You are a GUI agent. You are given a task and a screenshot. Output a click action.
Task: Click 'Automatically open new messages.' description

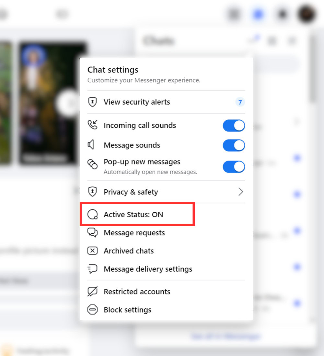pyautogui.click(x=150, y=172)
